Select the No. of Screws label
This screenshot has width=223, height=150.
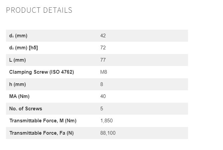[26, 109]
